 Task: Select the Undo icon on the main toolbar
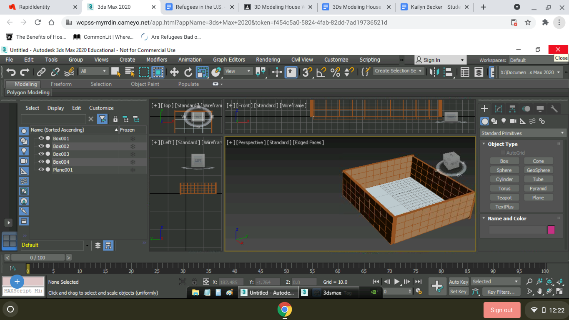10,71
